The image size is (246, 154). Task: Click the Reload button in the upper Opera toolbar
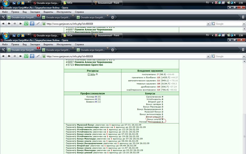26,24
